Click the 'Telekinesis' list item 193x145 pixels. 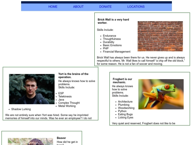pyautogui.click(x=65, y=97)
